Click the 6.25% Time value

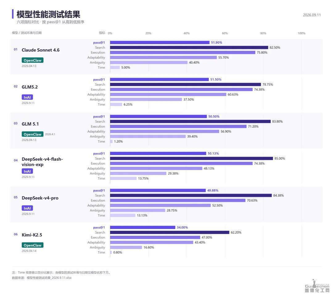coord(128,104)
